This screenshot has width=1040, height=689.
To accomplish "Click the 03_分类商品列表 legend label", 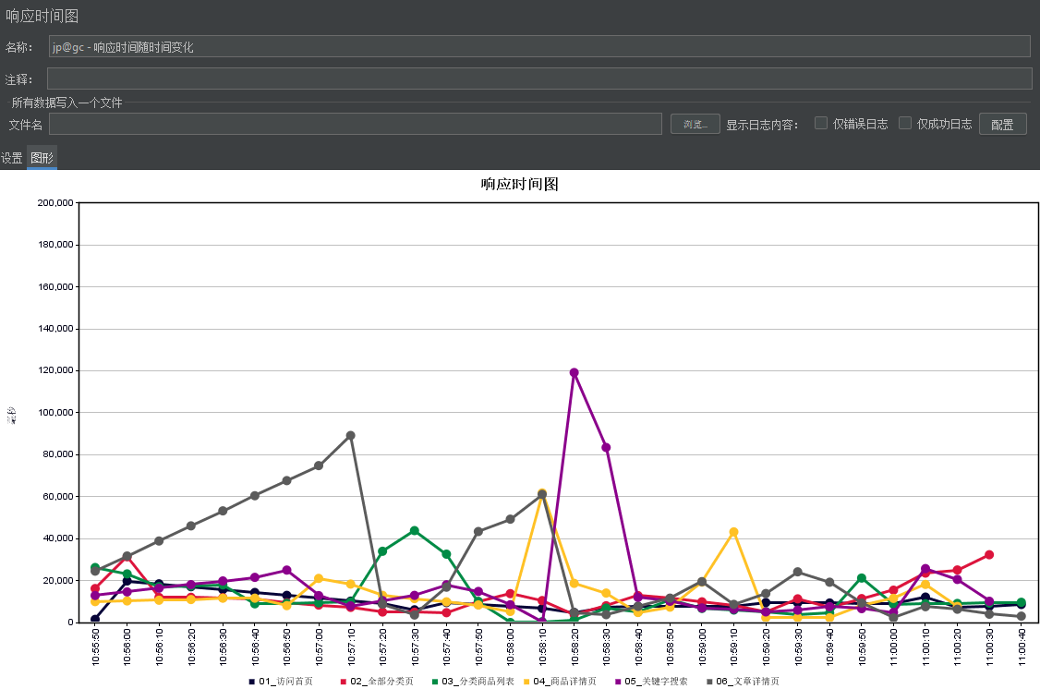I will [x=478, y=681].
